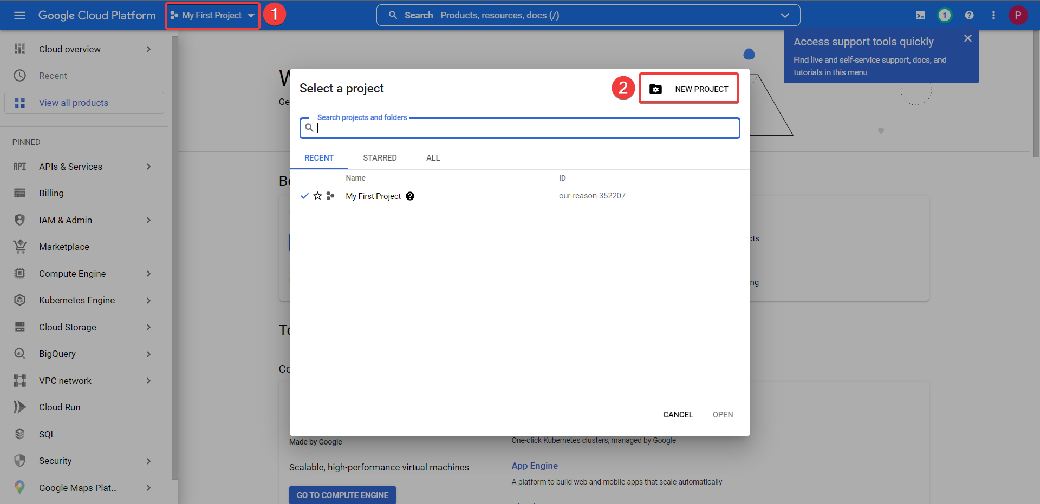The height and width of the screenshot is (504, 1040).
Task: Click the View all products grid icon
Action: click(x=19, y=103)
